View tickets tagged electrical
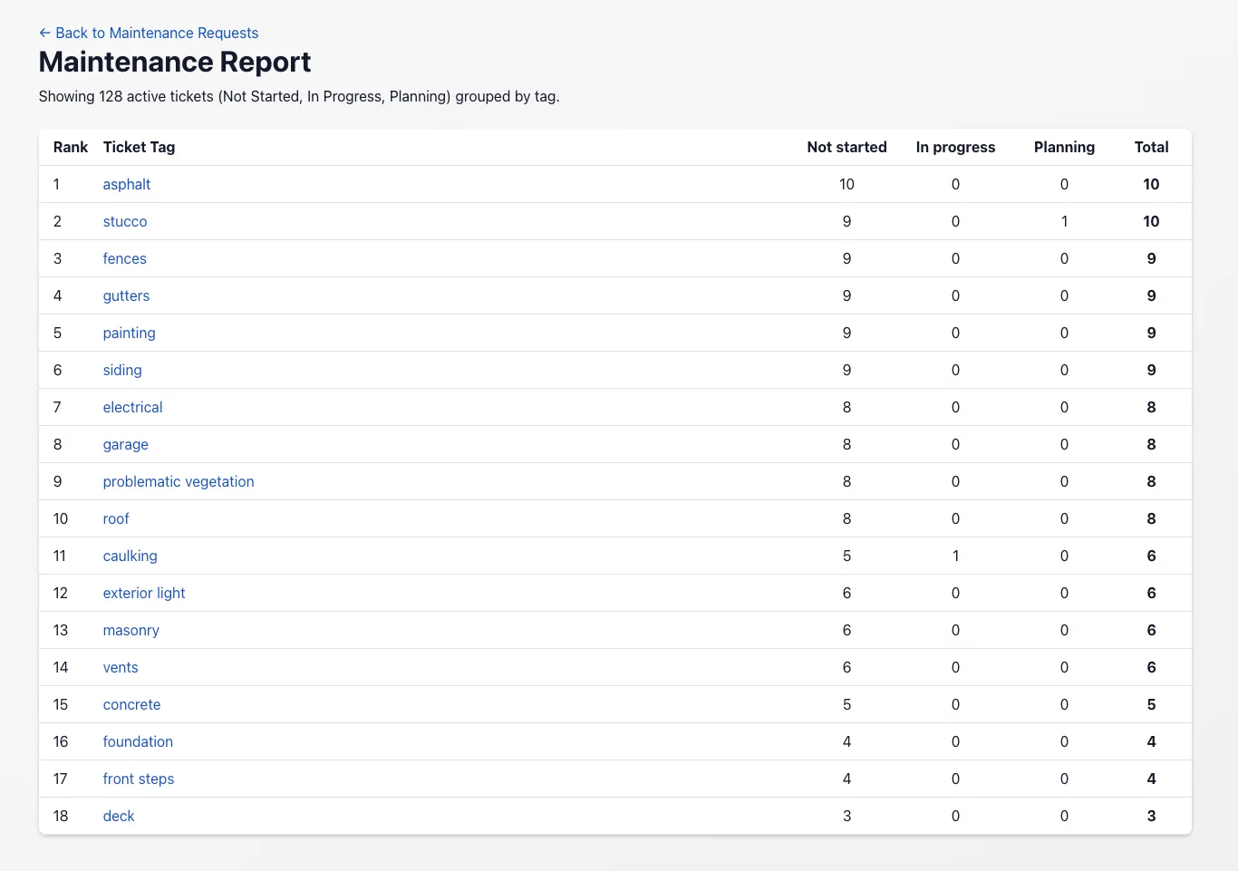Image resolution: width=1238 pixels, height=871 pixels. point(133,407)
